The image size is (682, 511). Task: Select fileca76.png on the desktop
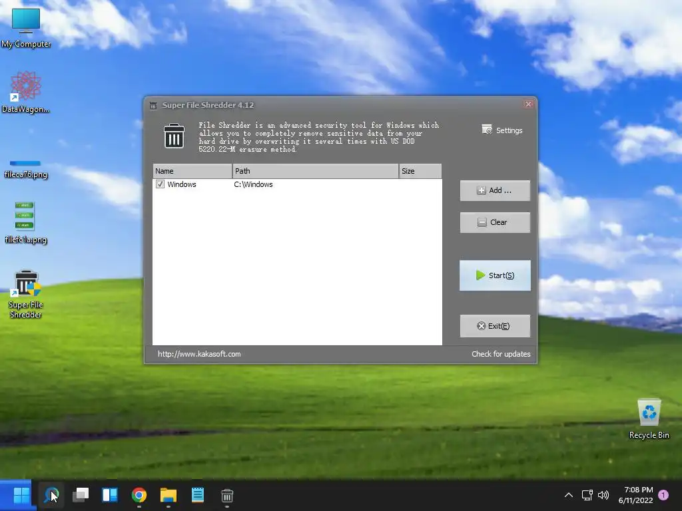pyautogui.click(x=26, y=169)
